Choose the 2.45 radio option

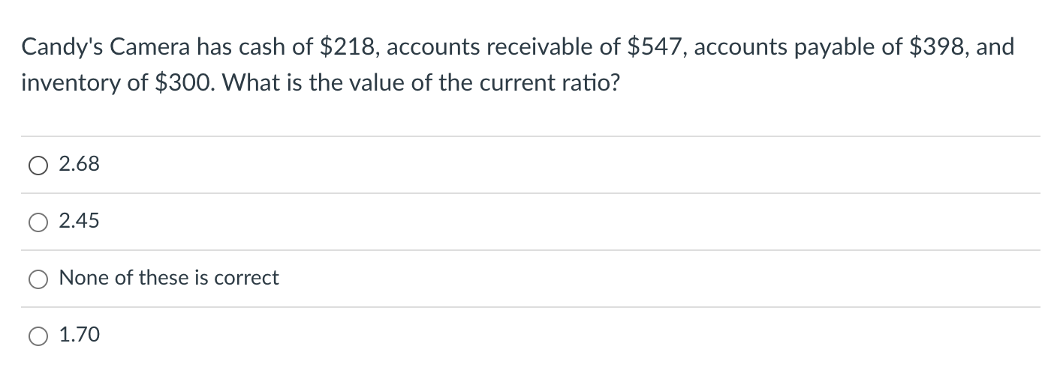tap(39, 222)
